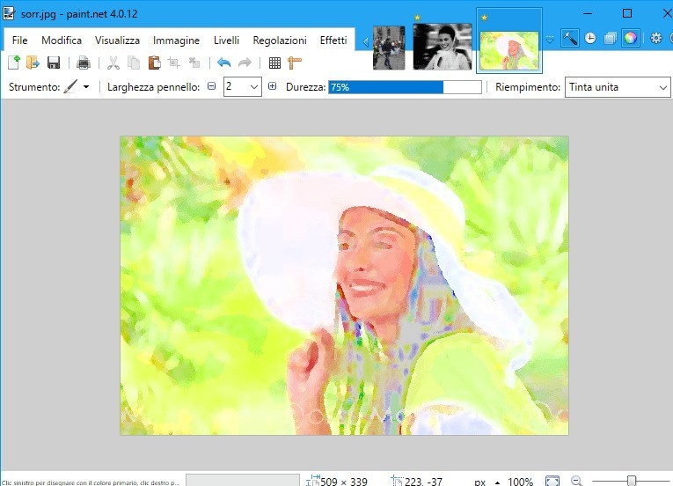Image resolution: width=673 pixels, height=486 pixels.
Task: Decrease brush width with minus button
Action: 210,86
